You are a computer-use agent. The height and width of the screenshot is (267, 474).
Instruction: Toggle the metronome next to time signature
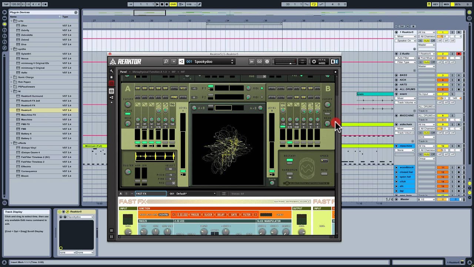pos(44,4)
